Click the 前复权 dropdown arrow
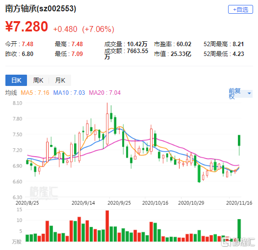258x250 pixels. (249, 93)
